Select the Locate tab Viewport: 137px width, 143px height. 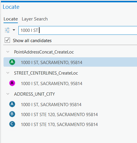coord(11,19)
